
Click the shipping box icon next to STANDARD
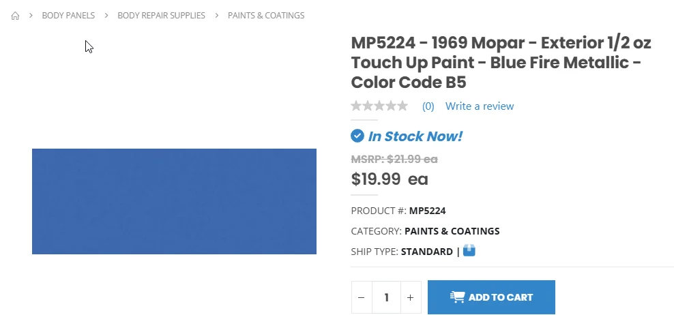coord(469,250)
